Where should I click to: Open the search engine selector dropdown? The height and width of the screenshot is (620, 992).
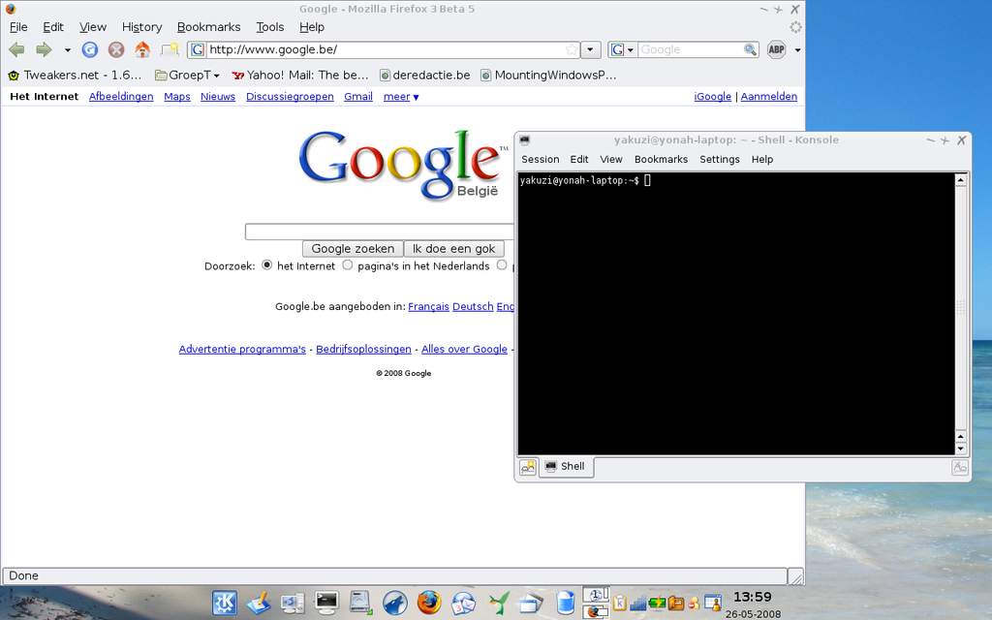(x=623, y=49)
